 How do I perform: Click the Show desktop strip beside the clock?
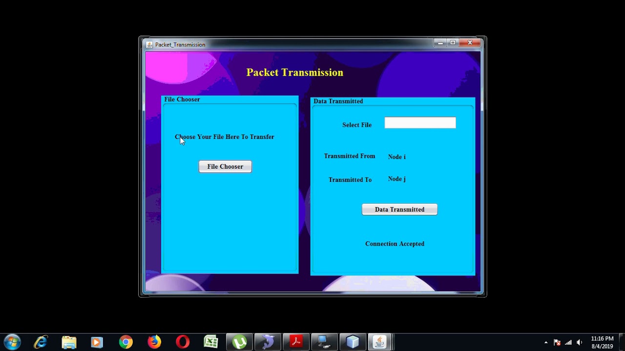click(621, 342)
